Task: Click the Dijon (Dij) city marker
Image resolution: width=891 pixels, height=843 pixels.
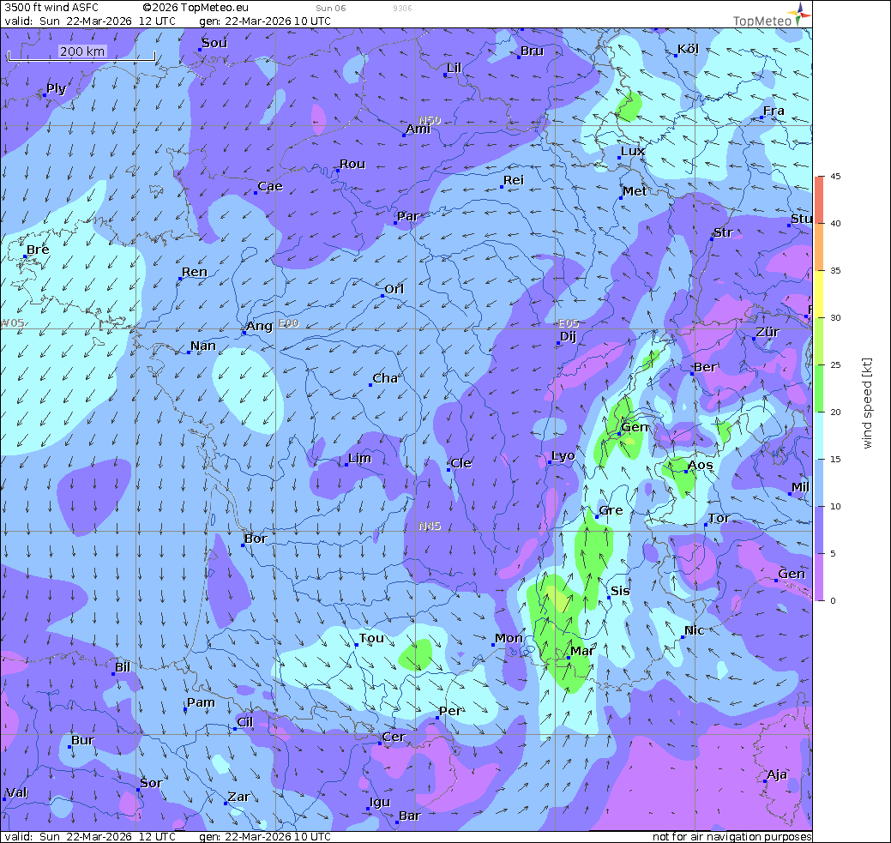Action: coord(557,344)
